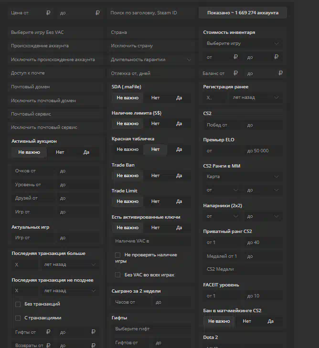Image resolution: width=319 pixels, height=348 pixels.
Task: Open 'лет назад' dropdown under Регистрация ранее
Action: 256,97
